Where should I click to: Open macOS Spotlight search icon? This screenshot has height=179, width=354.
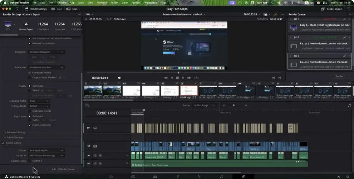[272, 3]
